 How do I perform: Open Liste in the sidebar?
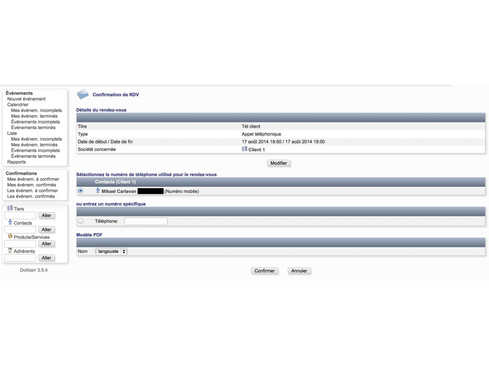[12, 133]
